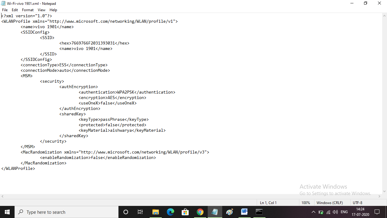Screen dimensions: 387x218
Task: Open the clock showing 14:24
Action: (360, 212)
